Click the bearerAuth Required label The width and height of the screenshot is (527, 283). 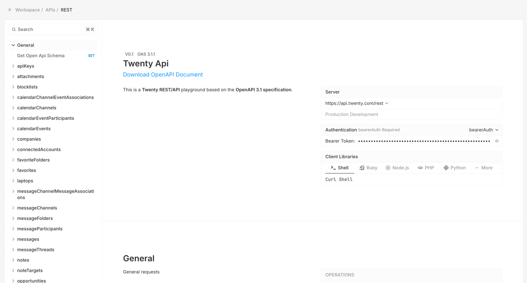(379, 130)
